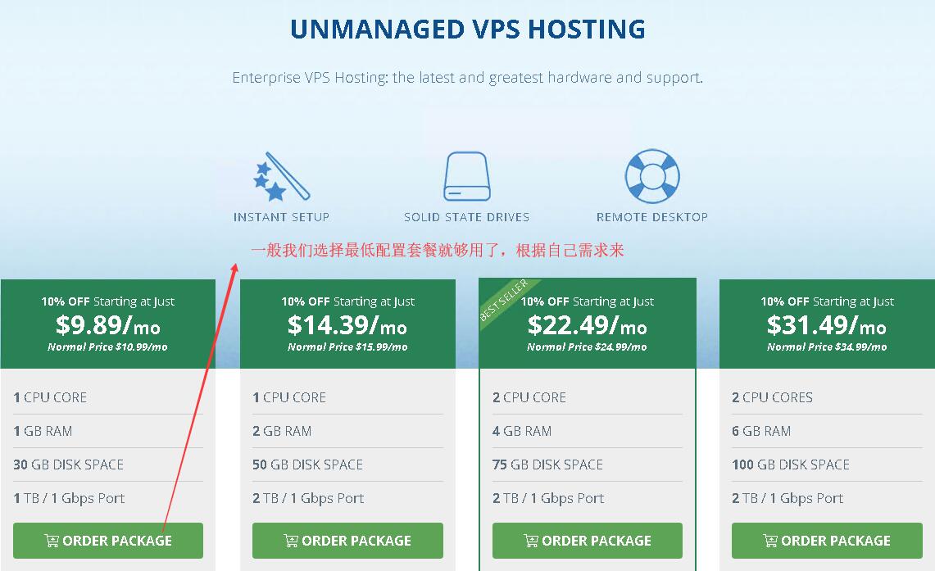Click the cart icon on the Best Seller plan button
The height and width of the screenshot is (571, 935).
tap(531, 540)
